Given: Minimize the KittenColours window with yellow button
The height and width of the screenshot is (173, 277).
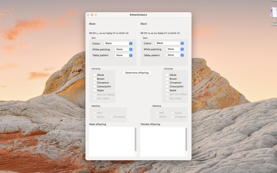Looking at the screenshot, I should point(92,15).
